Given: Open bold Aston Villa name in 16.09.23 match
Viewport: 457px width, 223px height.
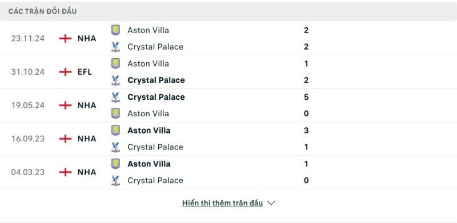Looking at the screenshot, I should pos(149,131).
